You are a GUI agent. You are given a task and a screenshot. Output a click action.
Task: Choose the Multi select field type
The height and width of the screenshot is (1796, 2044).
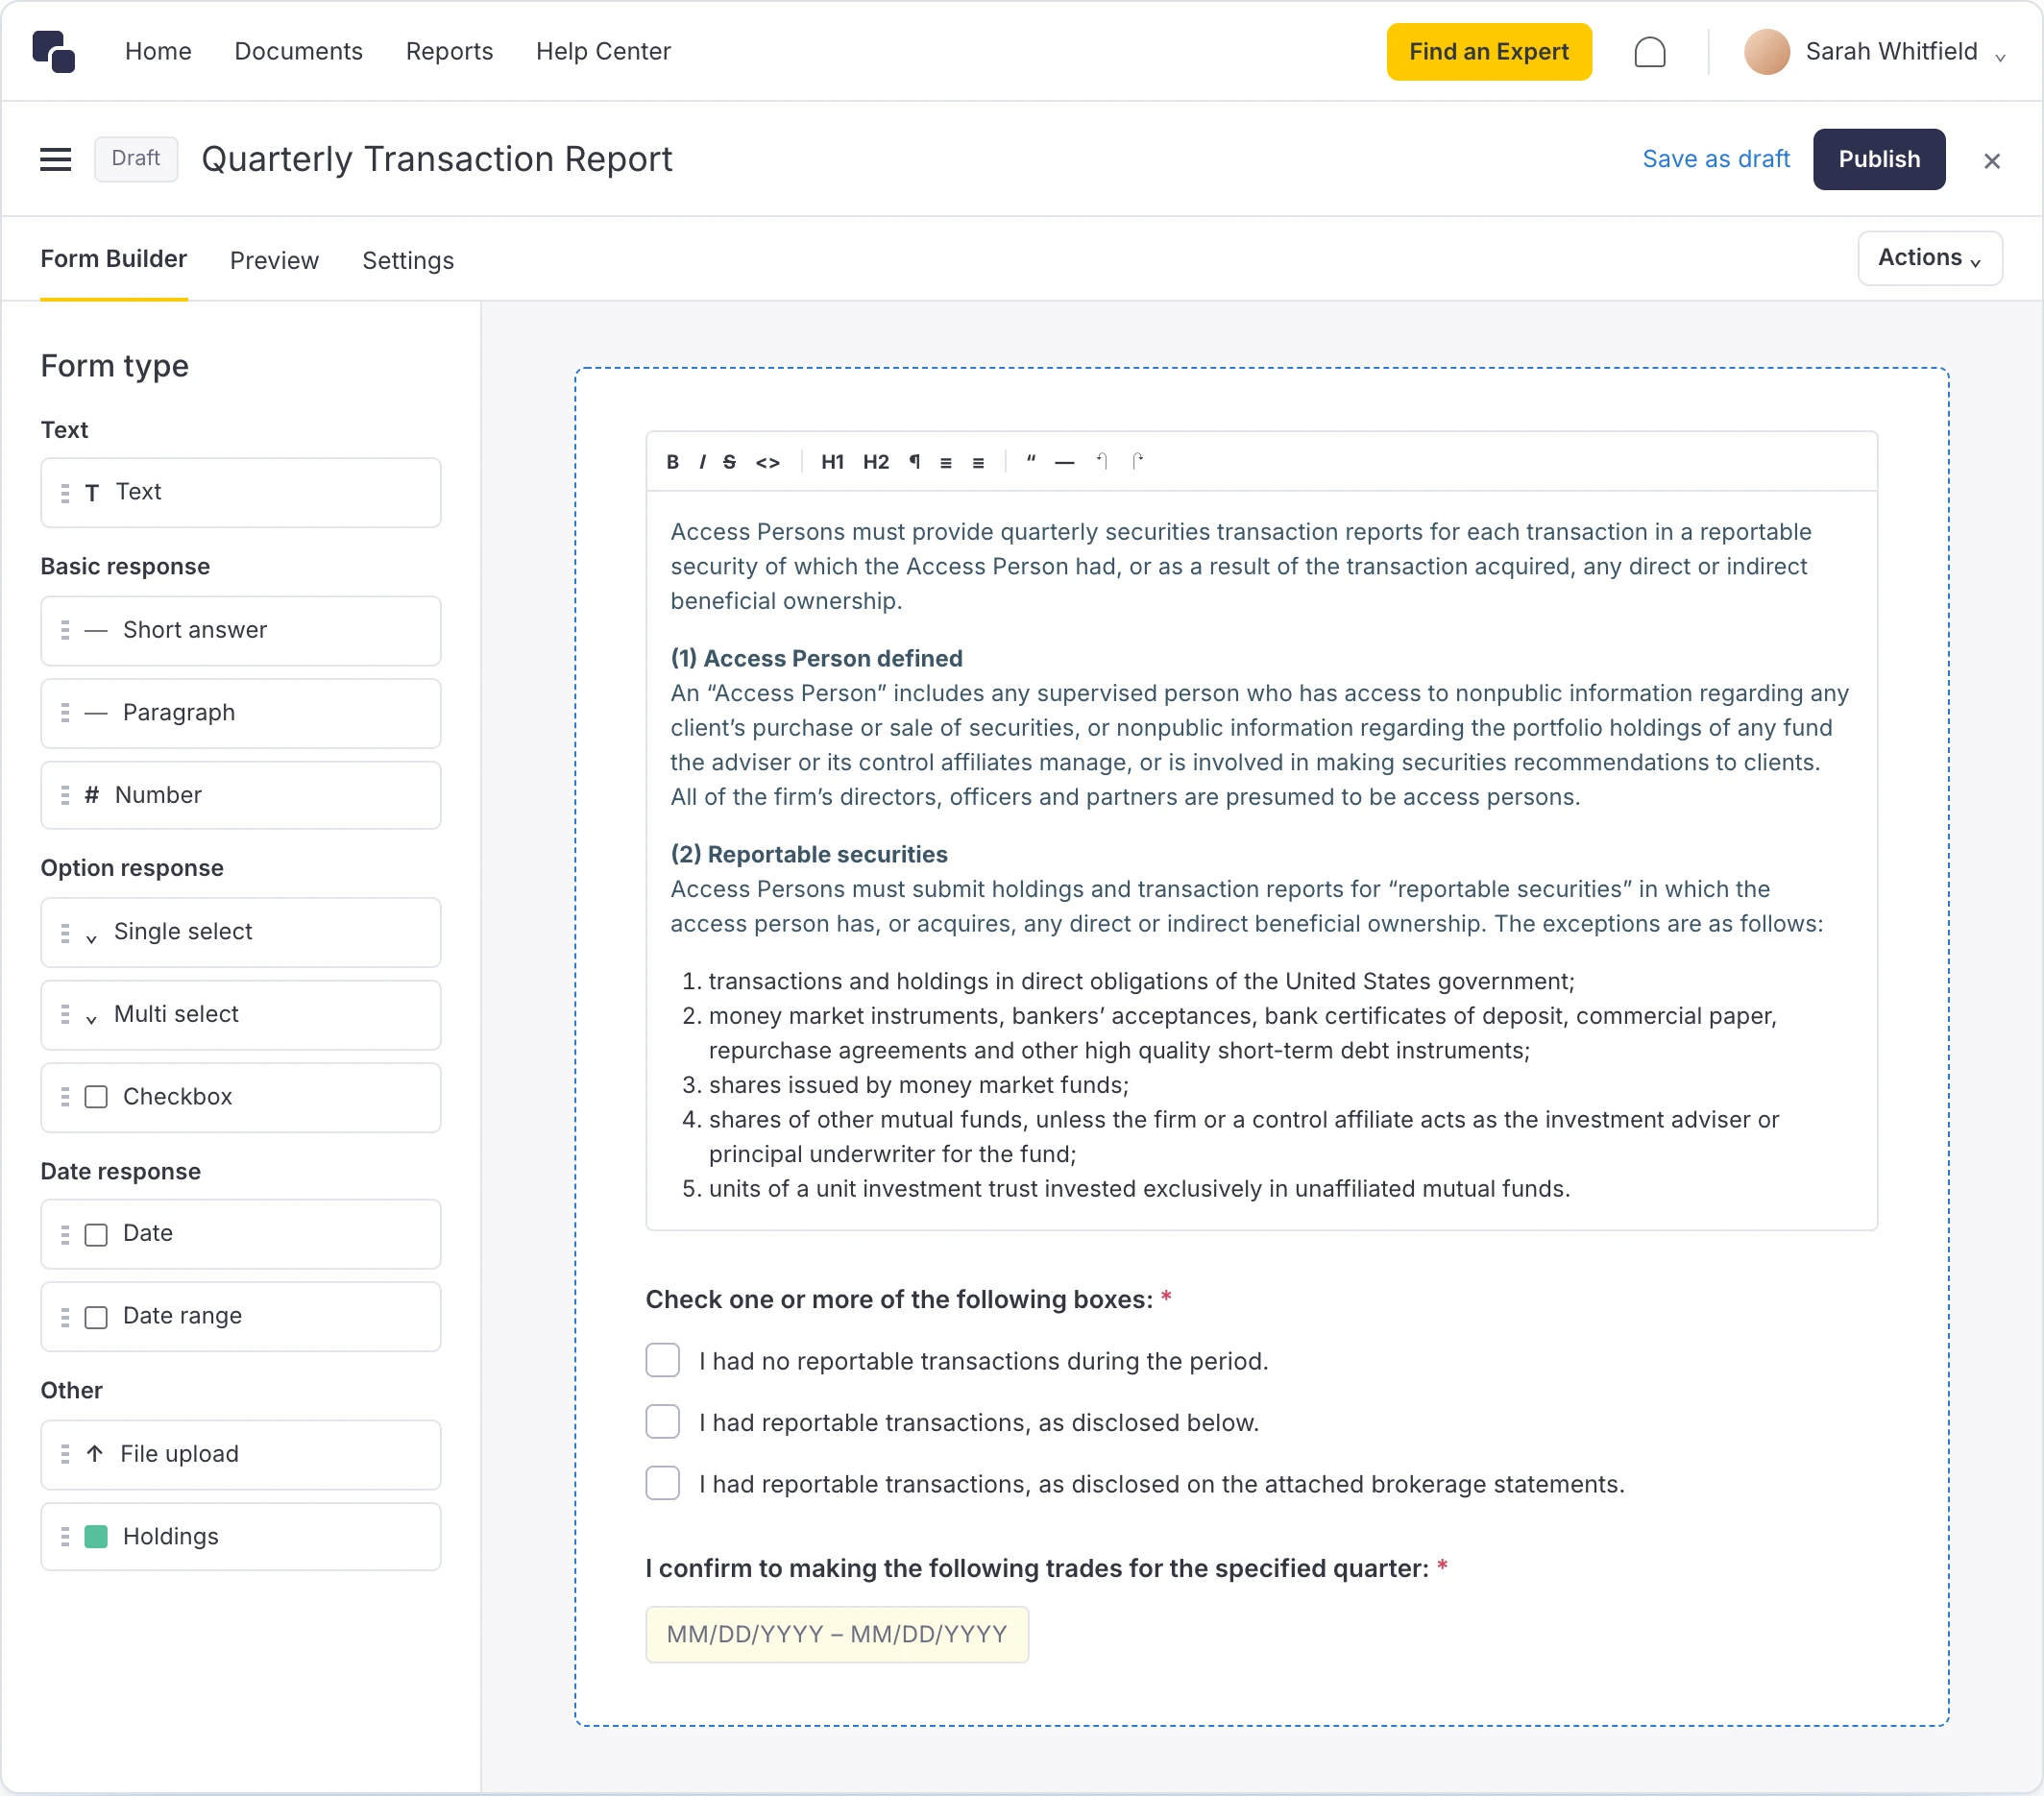tap(241, 1015)
